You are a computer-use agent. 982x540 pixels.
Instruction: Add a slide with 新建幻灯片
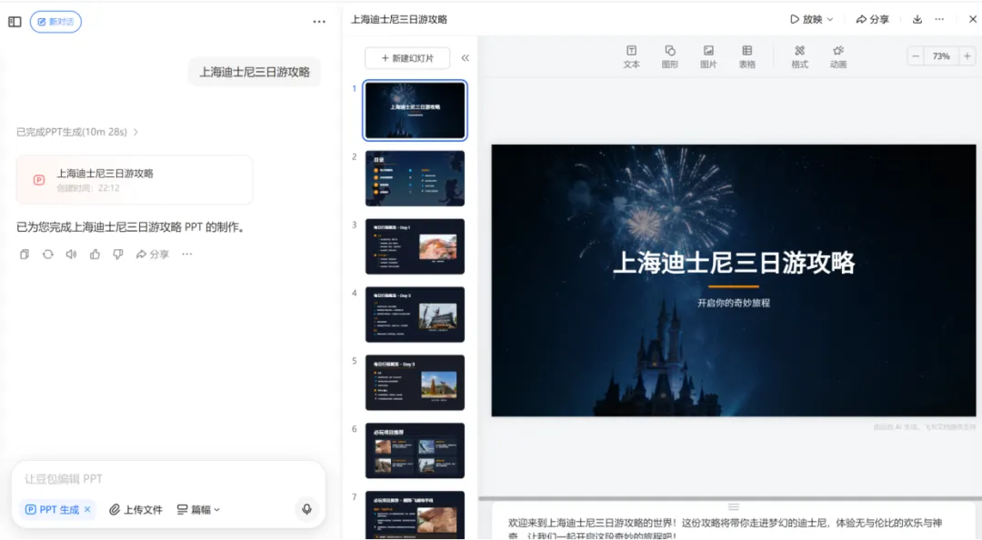click(x=407, y=58)
